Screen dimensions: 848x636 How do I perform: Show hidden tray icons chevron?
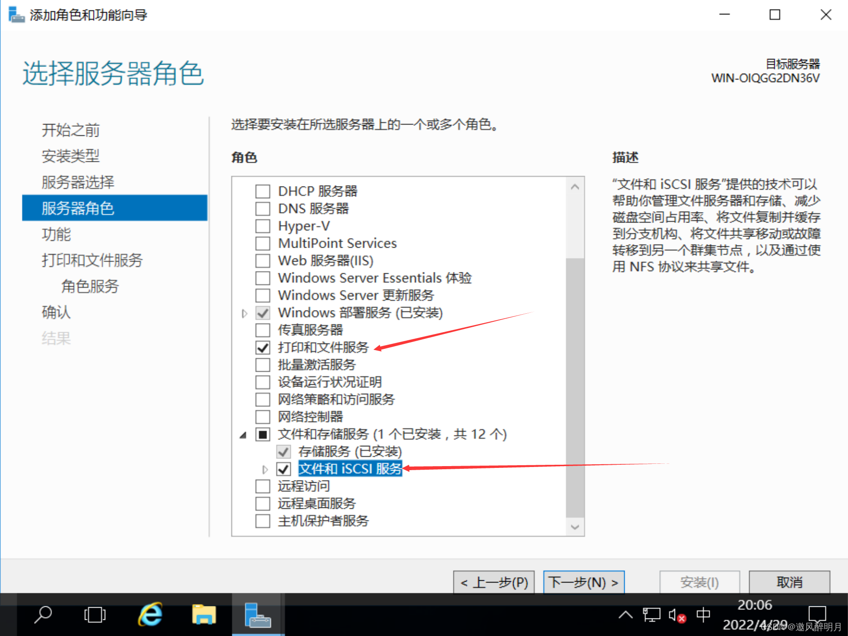pos(626,614)
